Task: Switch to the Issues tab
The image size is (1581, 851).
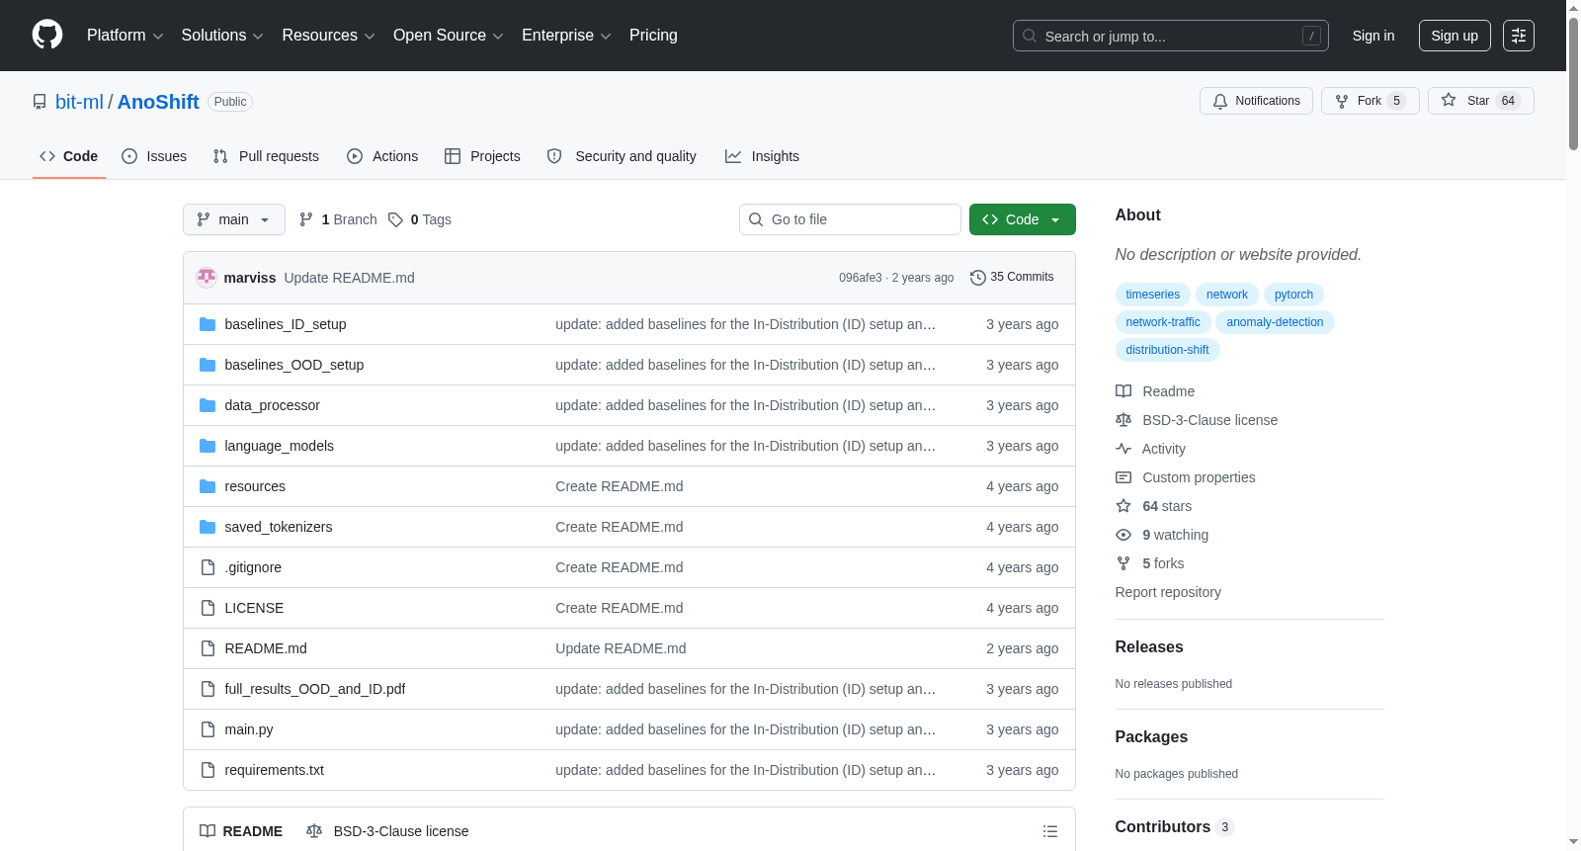Action: [x=154, y=156]
